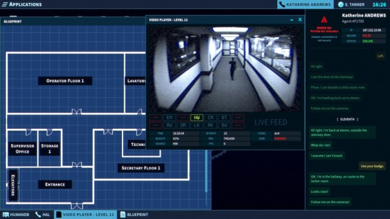Click the 'Phew. I can breathe' message
Image resolution: width=390 pixels, height=219 pixels.
pos(338,88)
